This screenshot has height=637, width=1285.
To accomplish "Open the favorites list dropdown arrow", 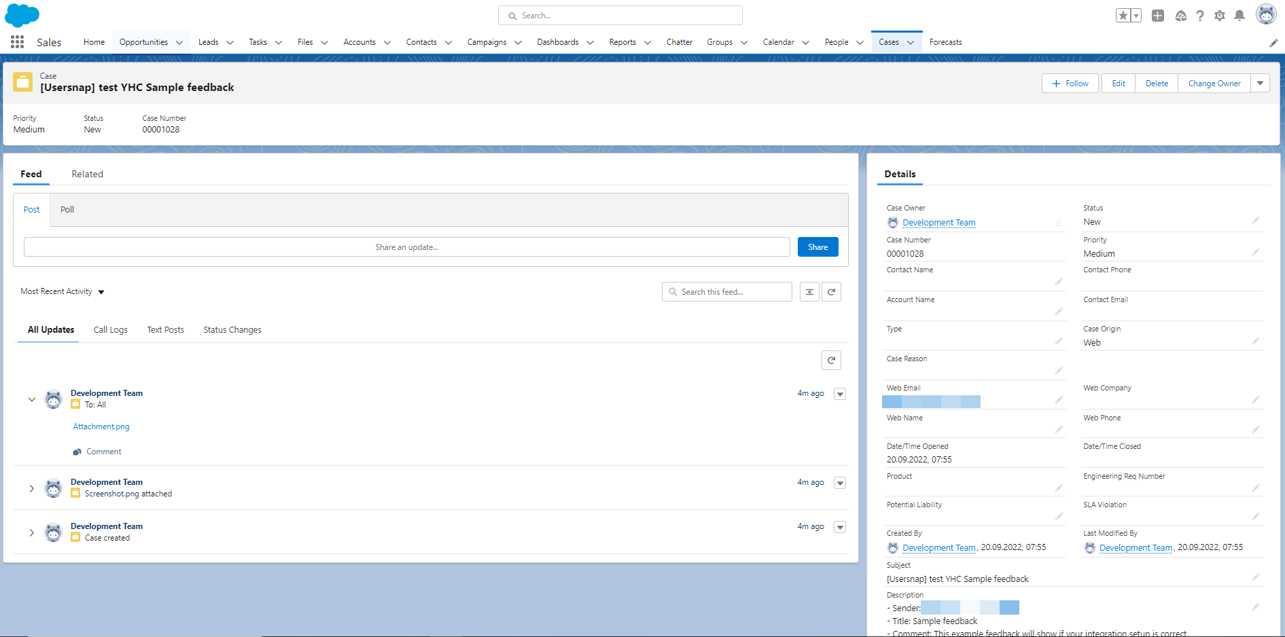I will [1136, 16].
